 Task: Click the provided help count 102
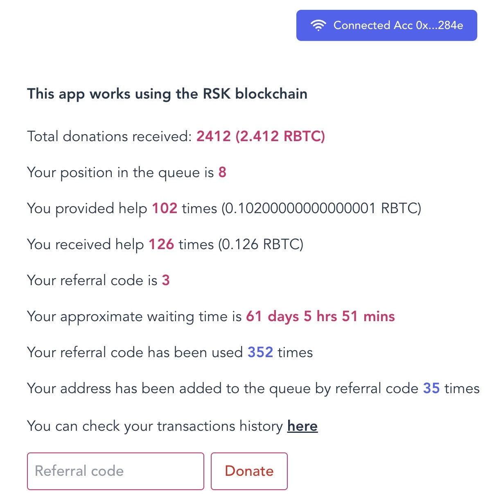coord(165,208)
